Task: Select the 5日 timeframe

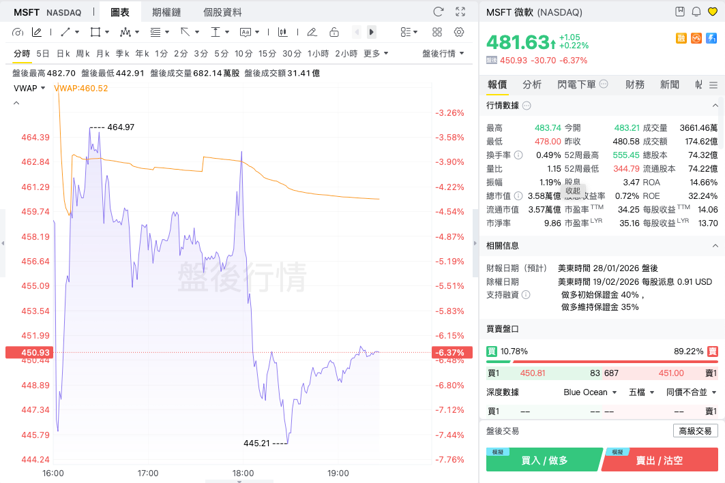Action: 42,54
